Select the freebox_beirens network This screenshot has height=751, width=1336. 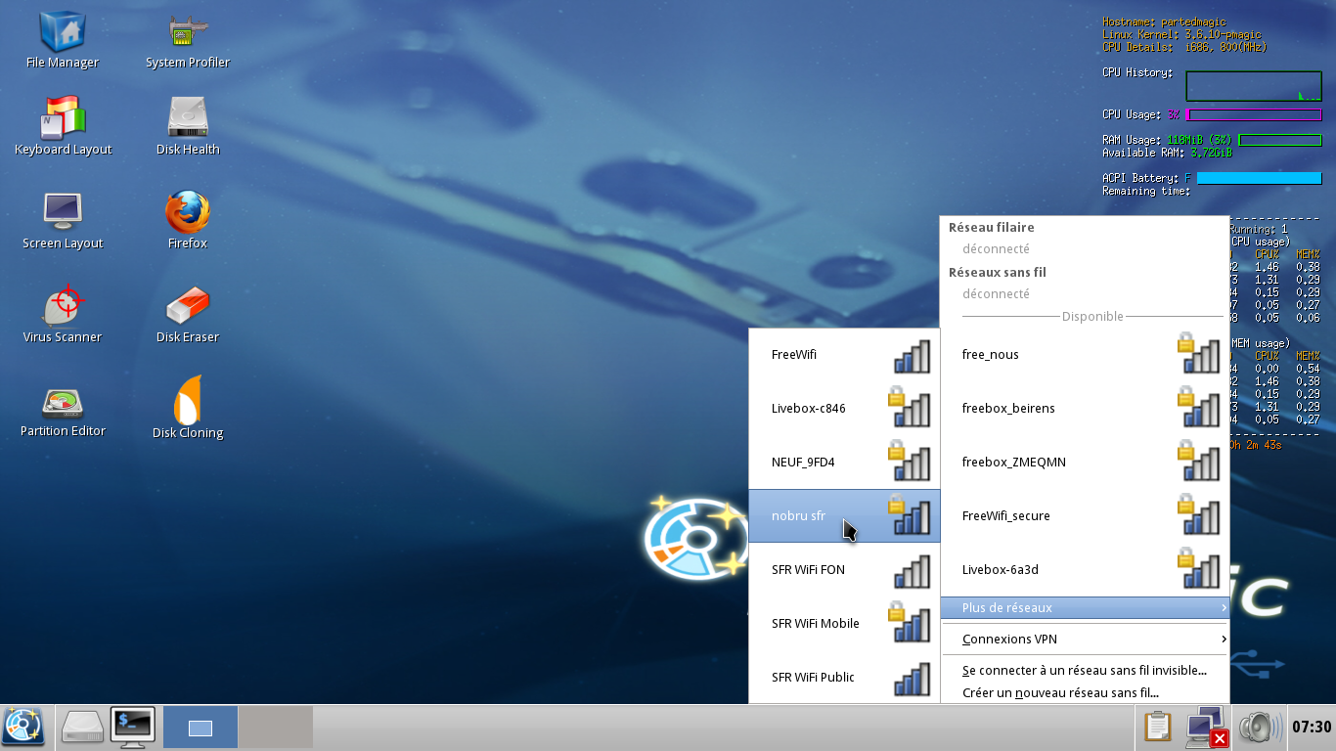[1085, 408]
